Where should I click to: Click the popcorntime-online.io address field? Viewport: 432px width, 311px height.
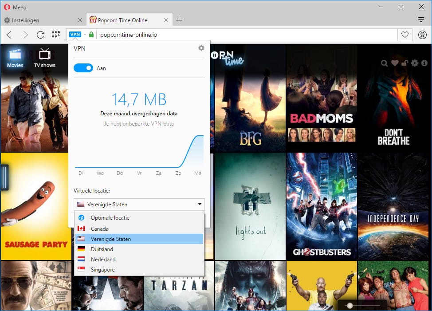[x=247, y=35]
